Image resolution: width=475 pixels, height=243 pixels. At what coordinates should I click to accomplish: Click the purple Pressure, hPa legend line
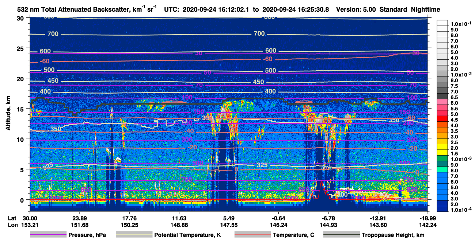49,235
